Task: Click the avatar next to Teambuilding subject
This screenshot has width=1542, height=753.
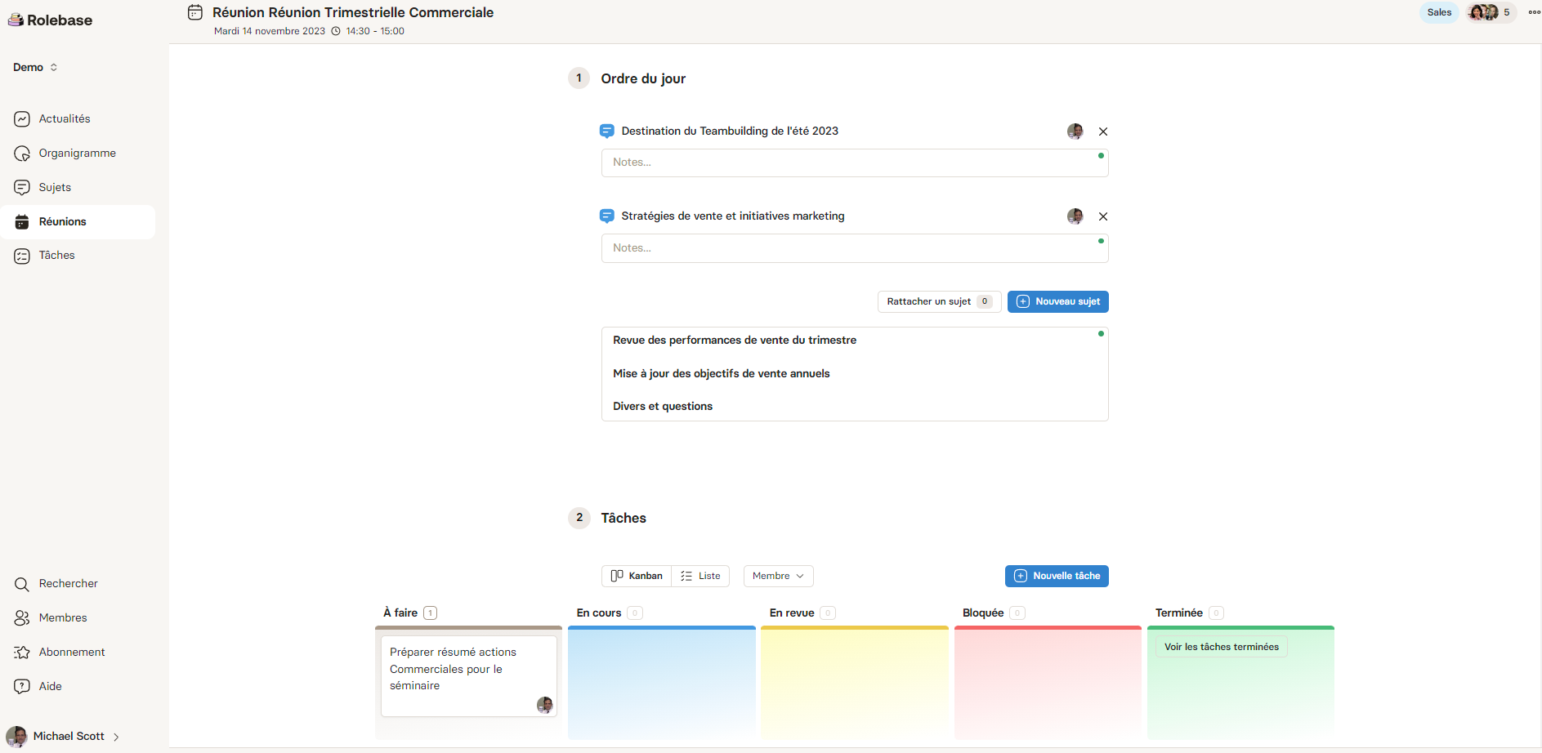Action: (1075, 131)
